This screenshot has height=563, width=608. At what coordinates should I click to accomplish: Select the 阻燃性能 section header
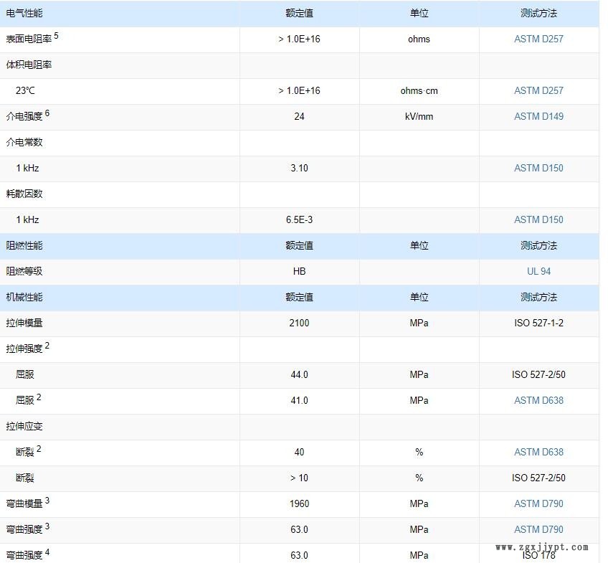click(x=24, y=245)
